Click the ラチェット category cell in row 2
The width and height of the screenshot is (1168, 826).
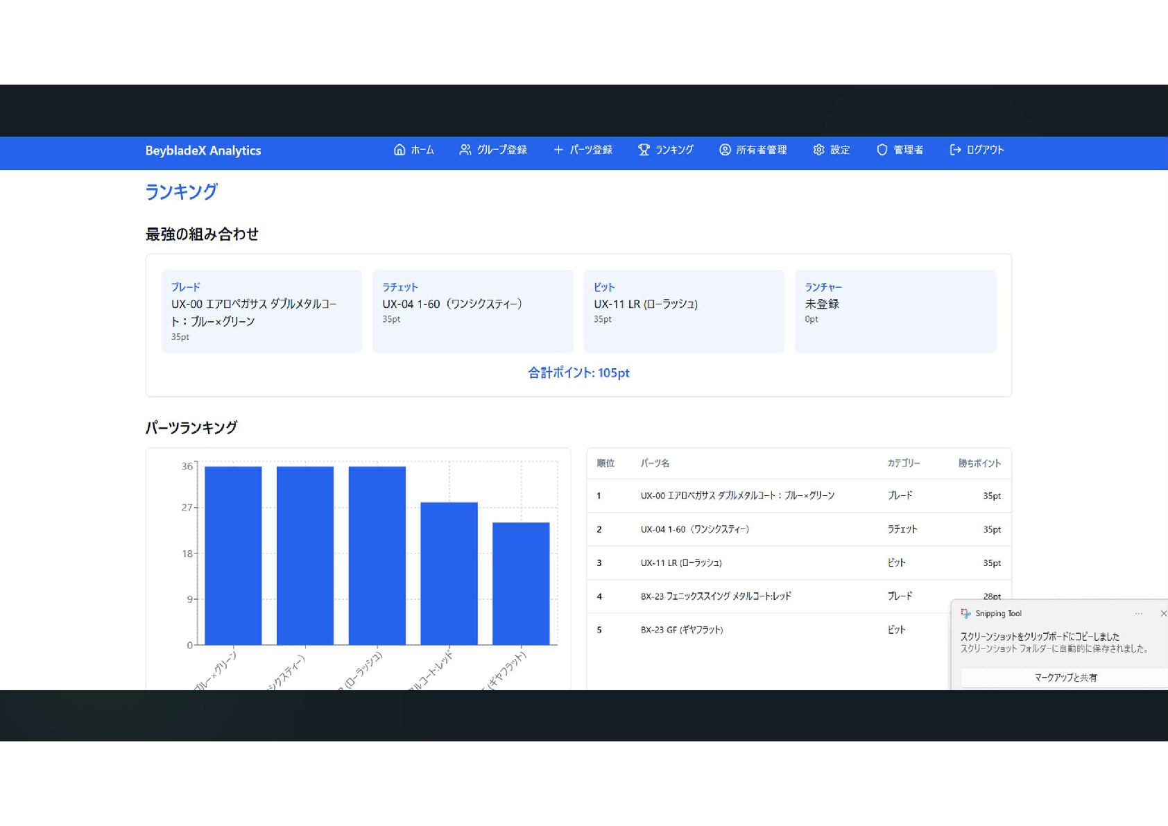(902, 529)
